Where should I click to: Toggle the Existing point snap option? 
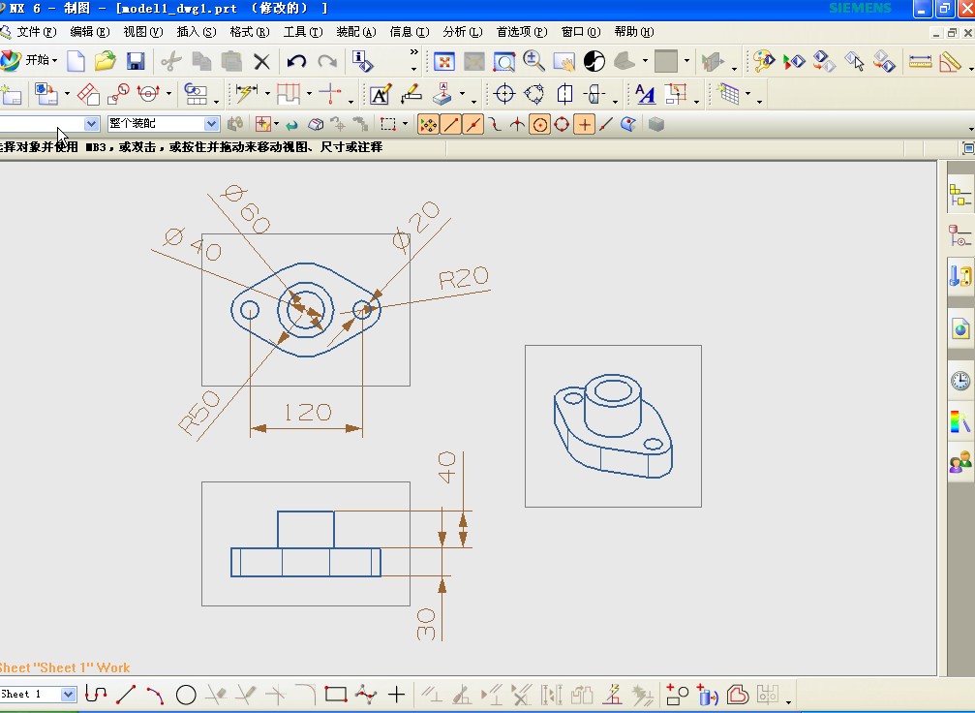pyautogui.click(x=585, y=124)
